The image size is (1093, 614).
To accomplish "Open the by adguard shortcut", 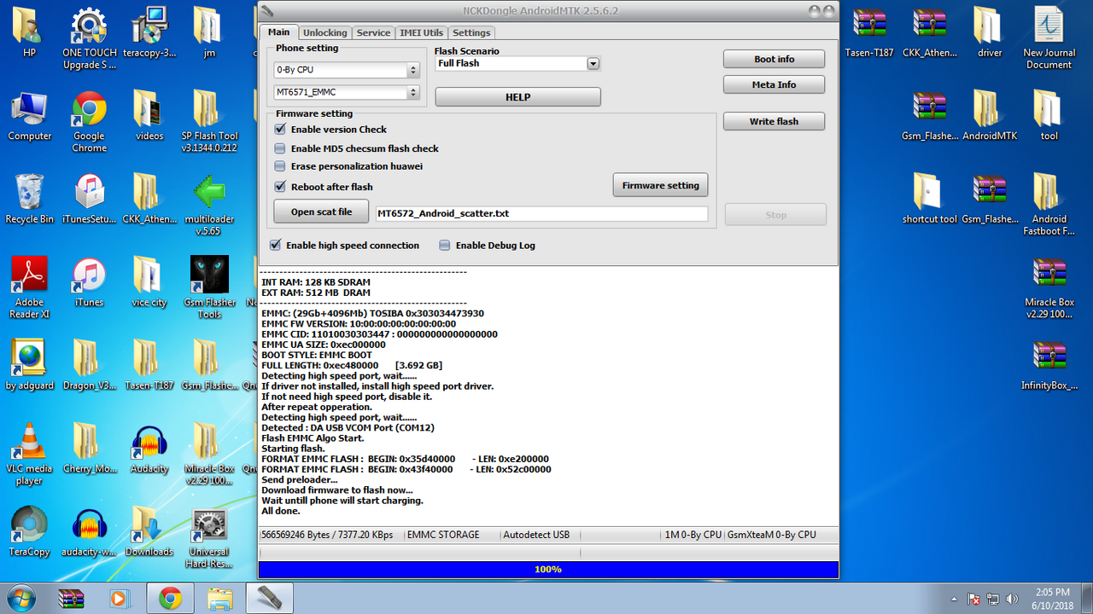I will 30,366.
